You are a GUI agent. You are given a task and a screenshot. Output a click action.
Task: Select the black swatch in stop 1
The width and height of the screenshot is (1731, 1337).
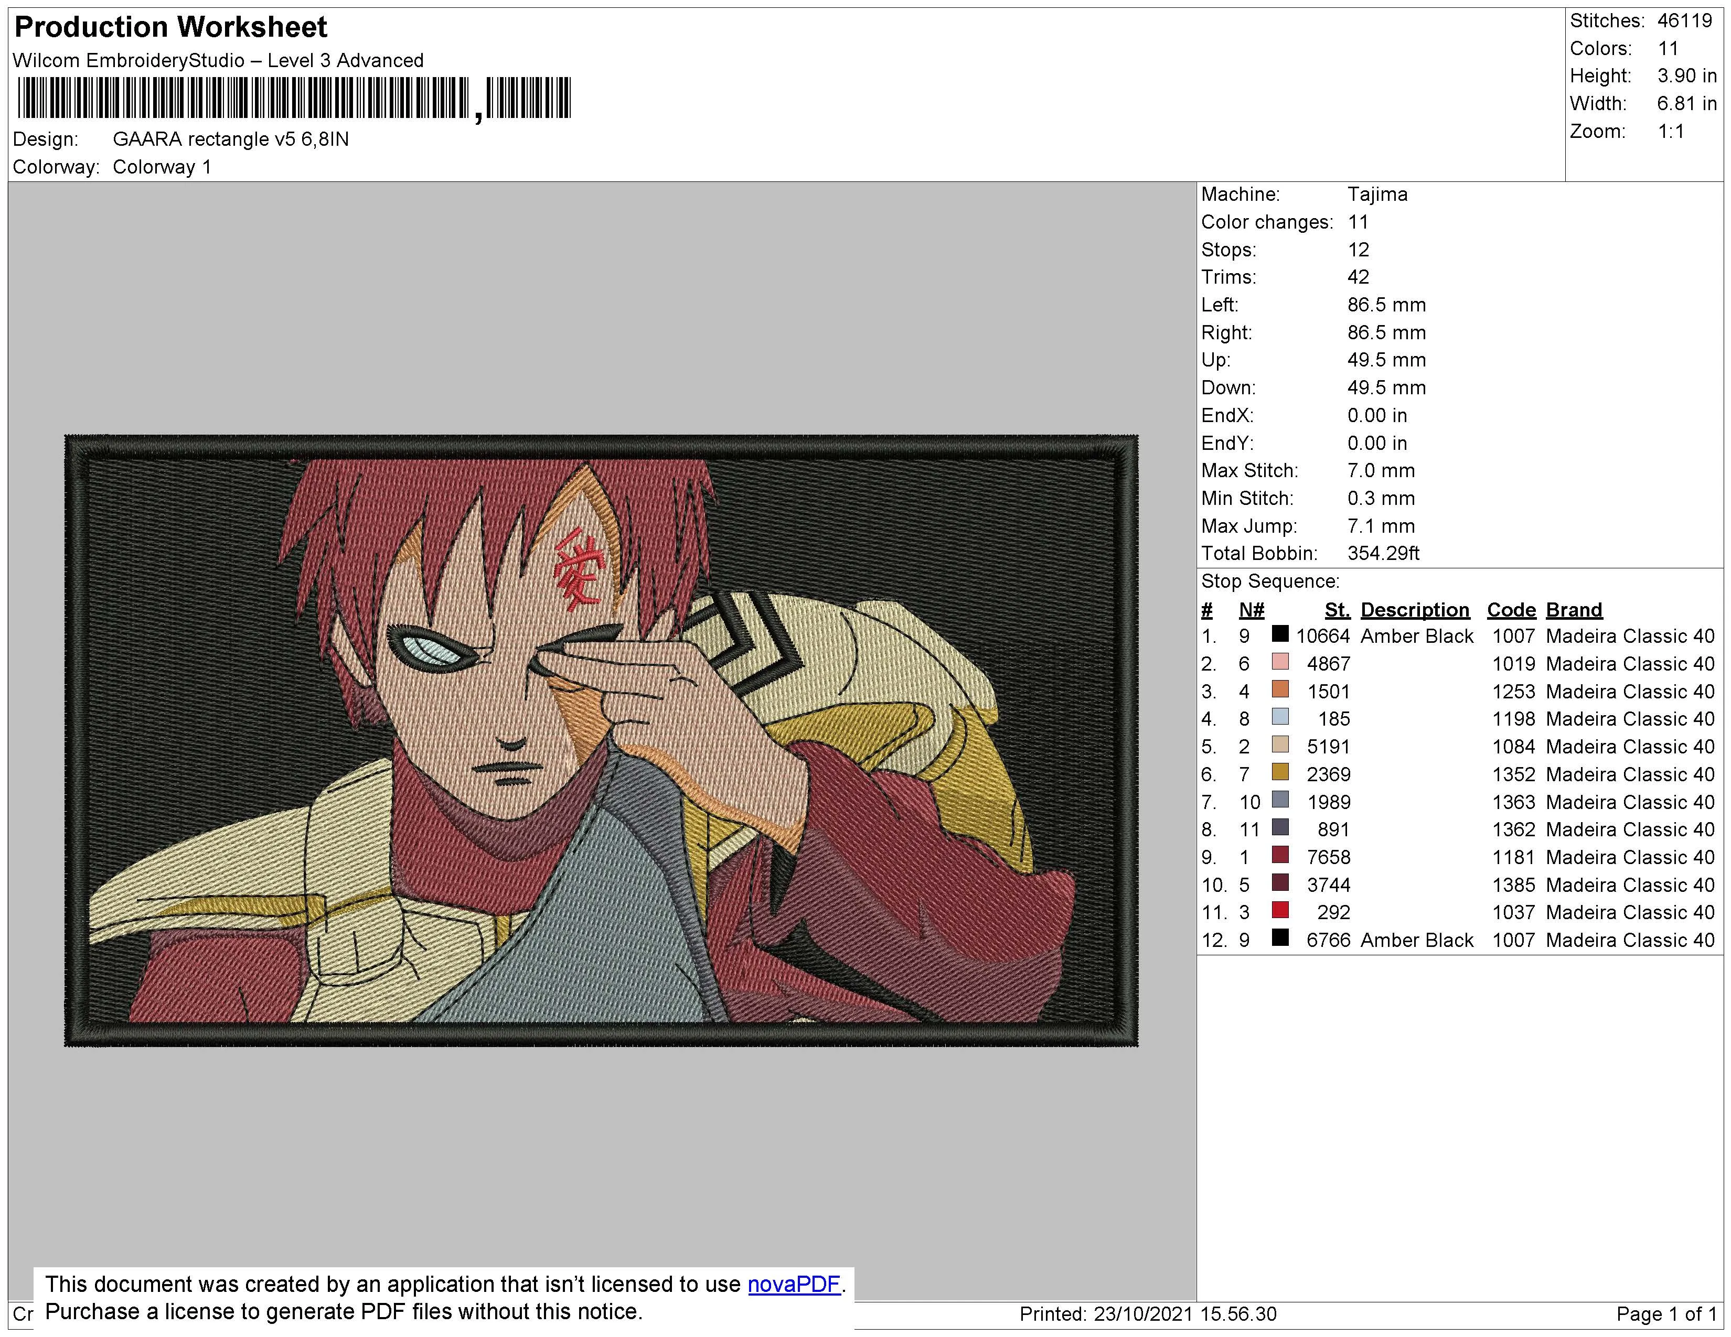point(1279,634)
